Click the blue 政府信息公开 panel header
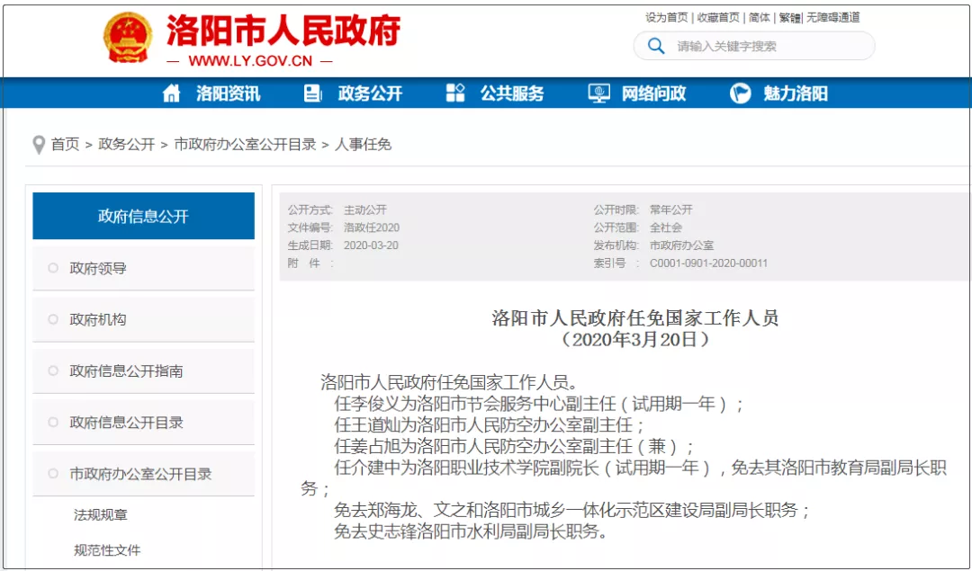Screen dimensions: 972x571 [143, 216]
